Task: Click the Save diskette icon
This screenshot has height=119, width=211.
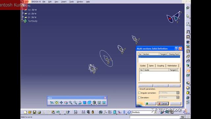Action: (34, 112)
